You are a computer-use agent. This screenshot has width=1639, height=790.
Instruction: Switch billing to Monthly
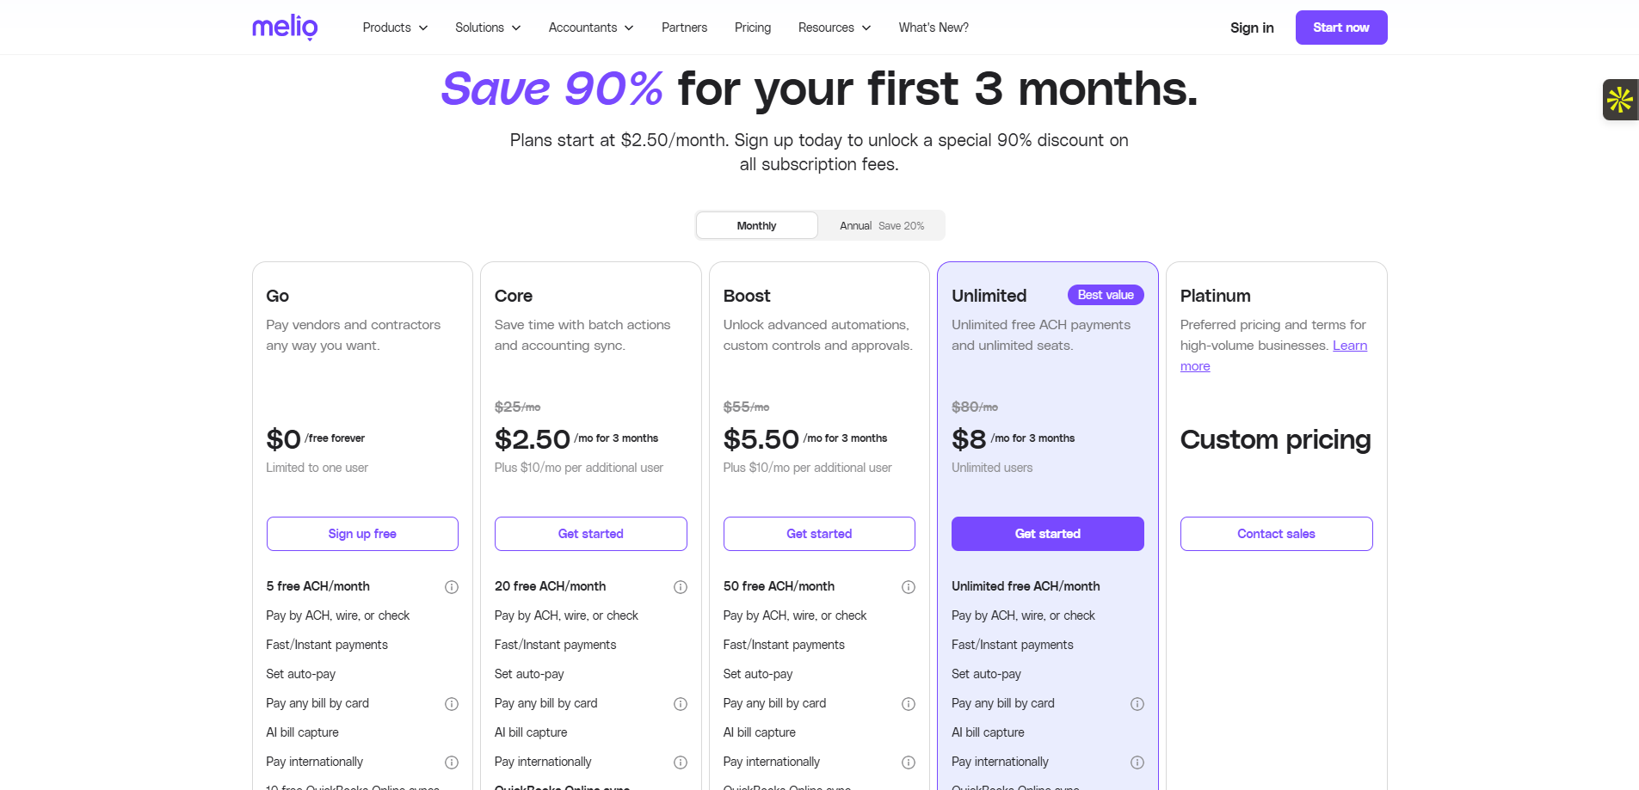point(756,226)
